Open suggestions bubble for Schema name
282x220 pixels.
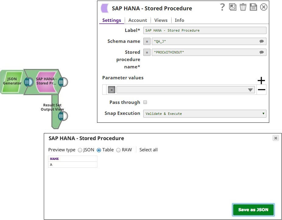point(262,41)
